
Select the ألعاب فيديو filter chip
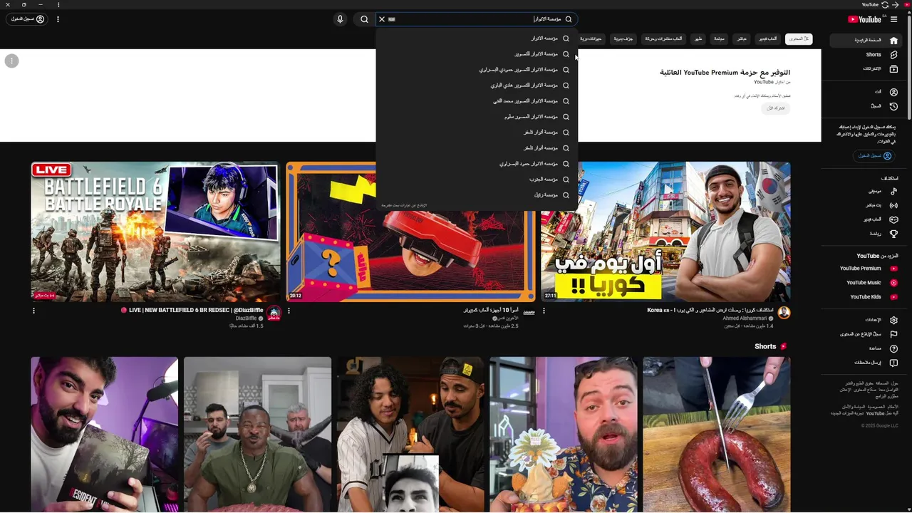[767, 38]
